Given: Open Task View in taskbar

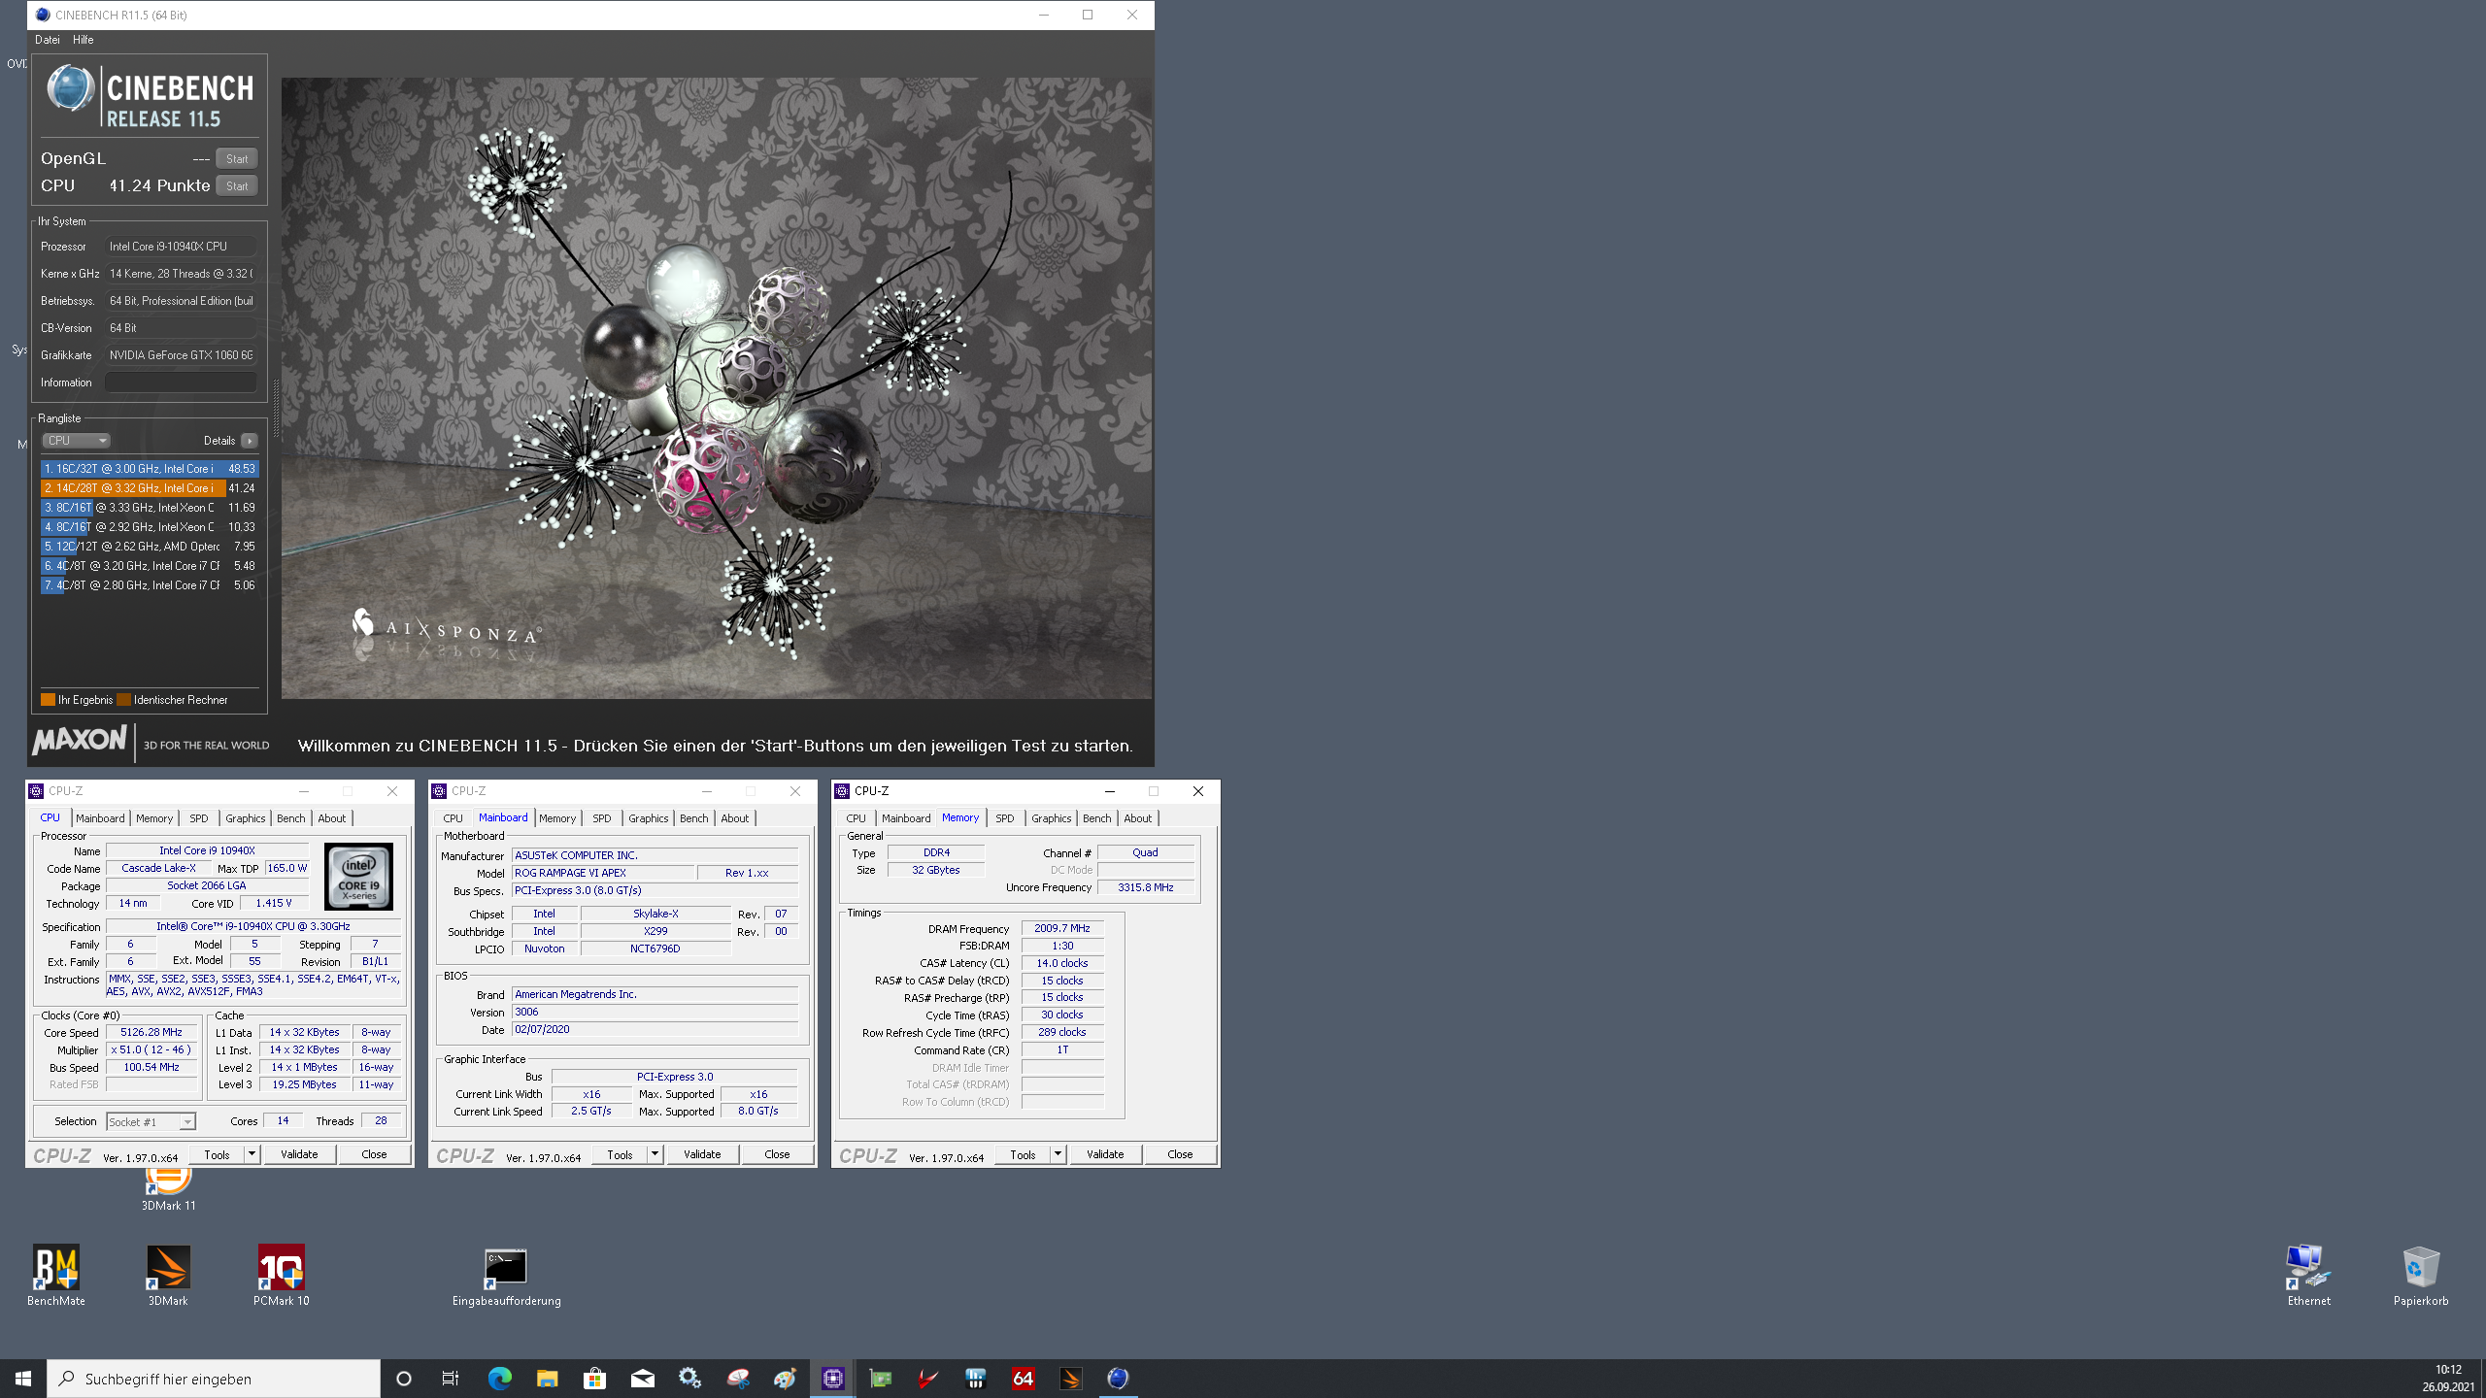Looking at the screenshot, I should [451, 1379].
